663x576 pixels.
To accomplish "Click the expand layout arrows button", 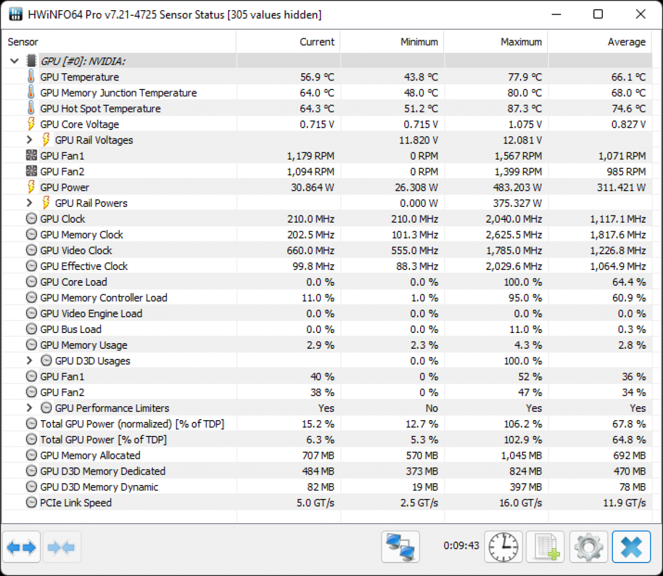I will pos(21,547).
